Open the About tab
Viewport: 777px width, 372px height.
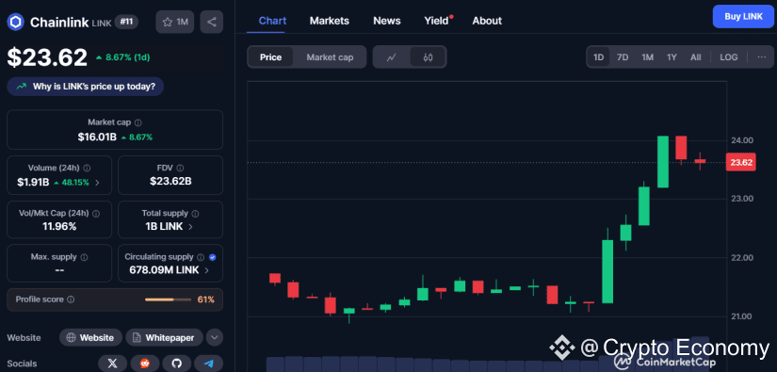point(487,21)
